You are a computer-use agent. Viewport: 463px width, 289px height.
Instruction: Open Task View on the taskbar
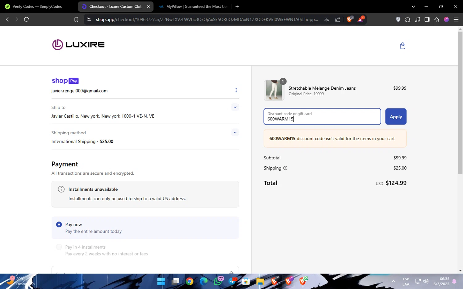[x=176, y=281]
